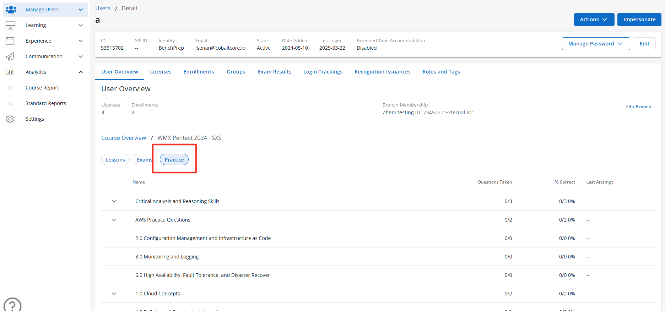
Task: Expand the AWS Practice Questions row
Action: click(114, 220)
